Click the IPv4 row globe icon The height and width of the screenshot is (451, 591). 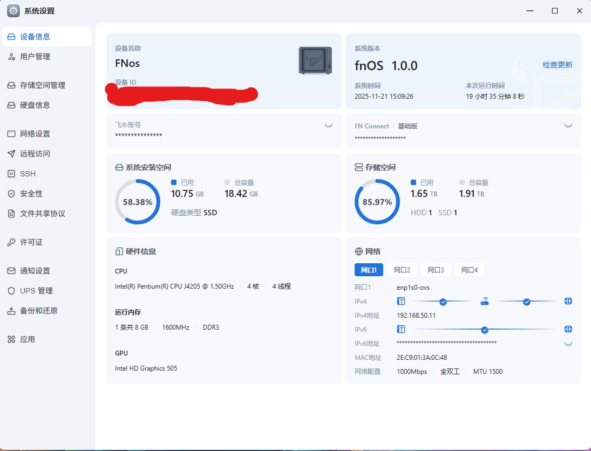coord(568,301)
